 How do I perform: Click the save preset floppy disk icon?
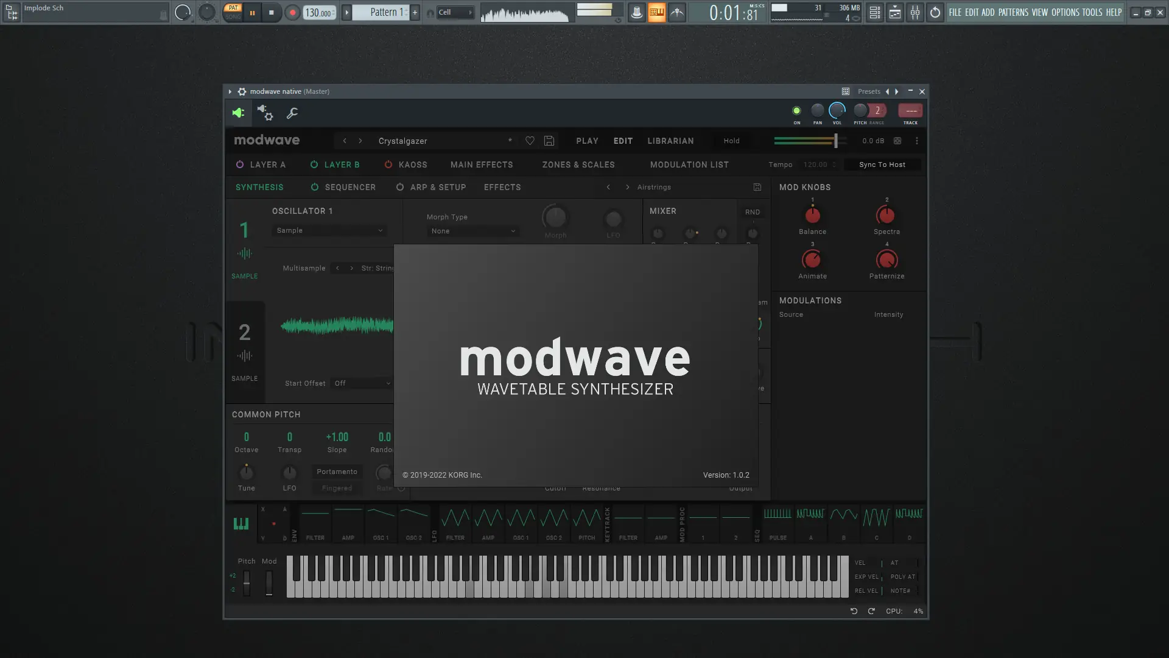point(549,141)
